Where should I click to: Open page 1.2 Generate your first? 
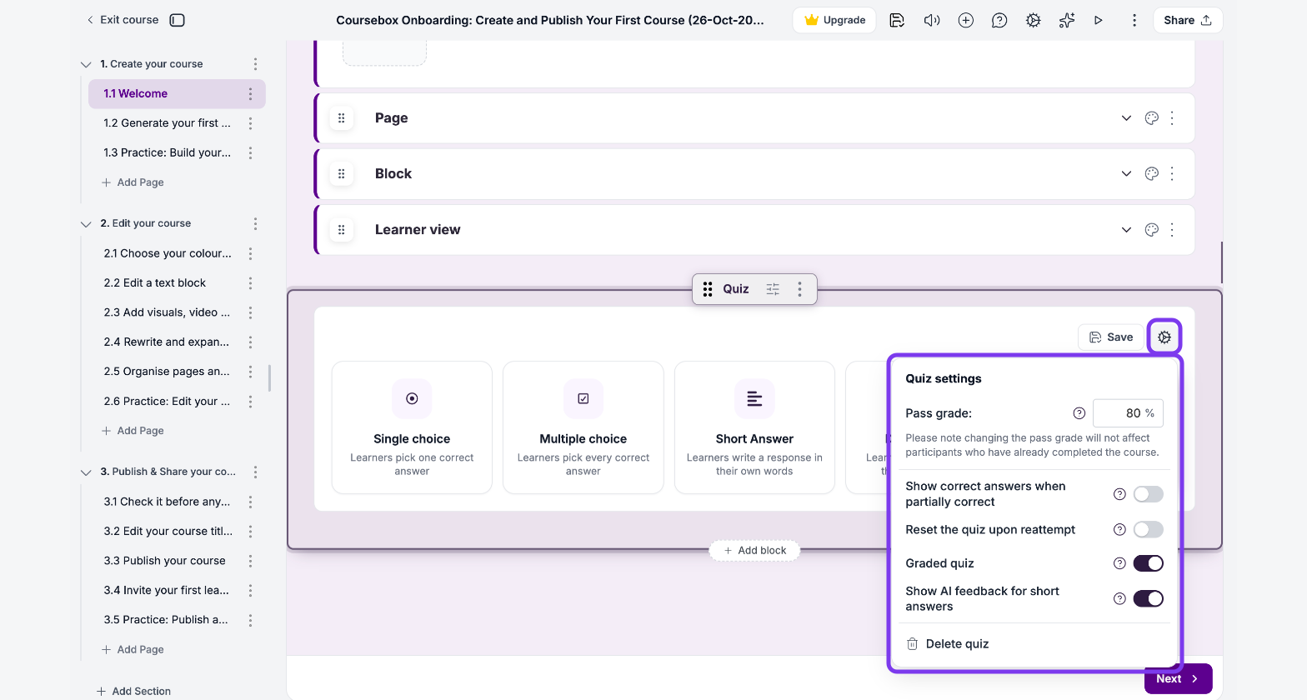tap(167, 123)
